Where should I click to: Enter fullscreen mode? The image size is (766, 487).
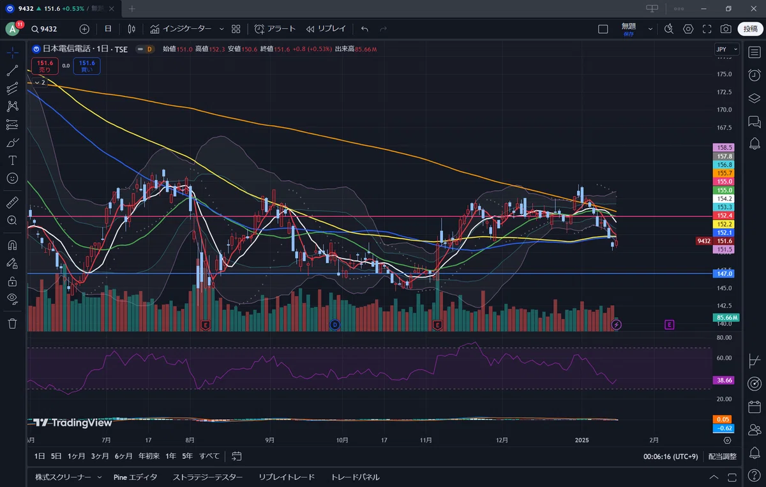[707, 29]
